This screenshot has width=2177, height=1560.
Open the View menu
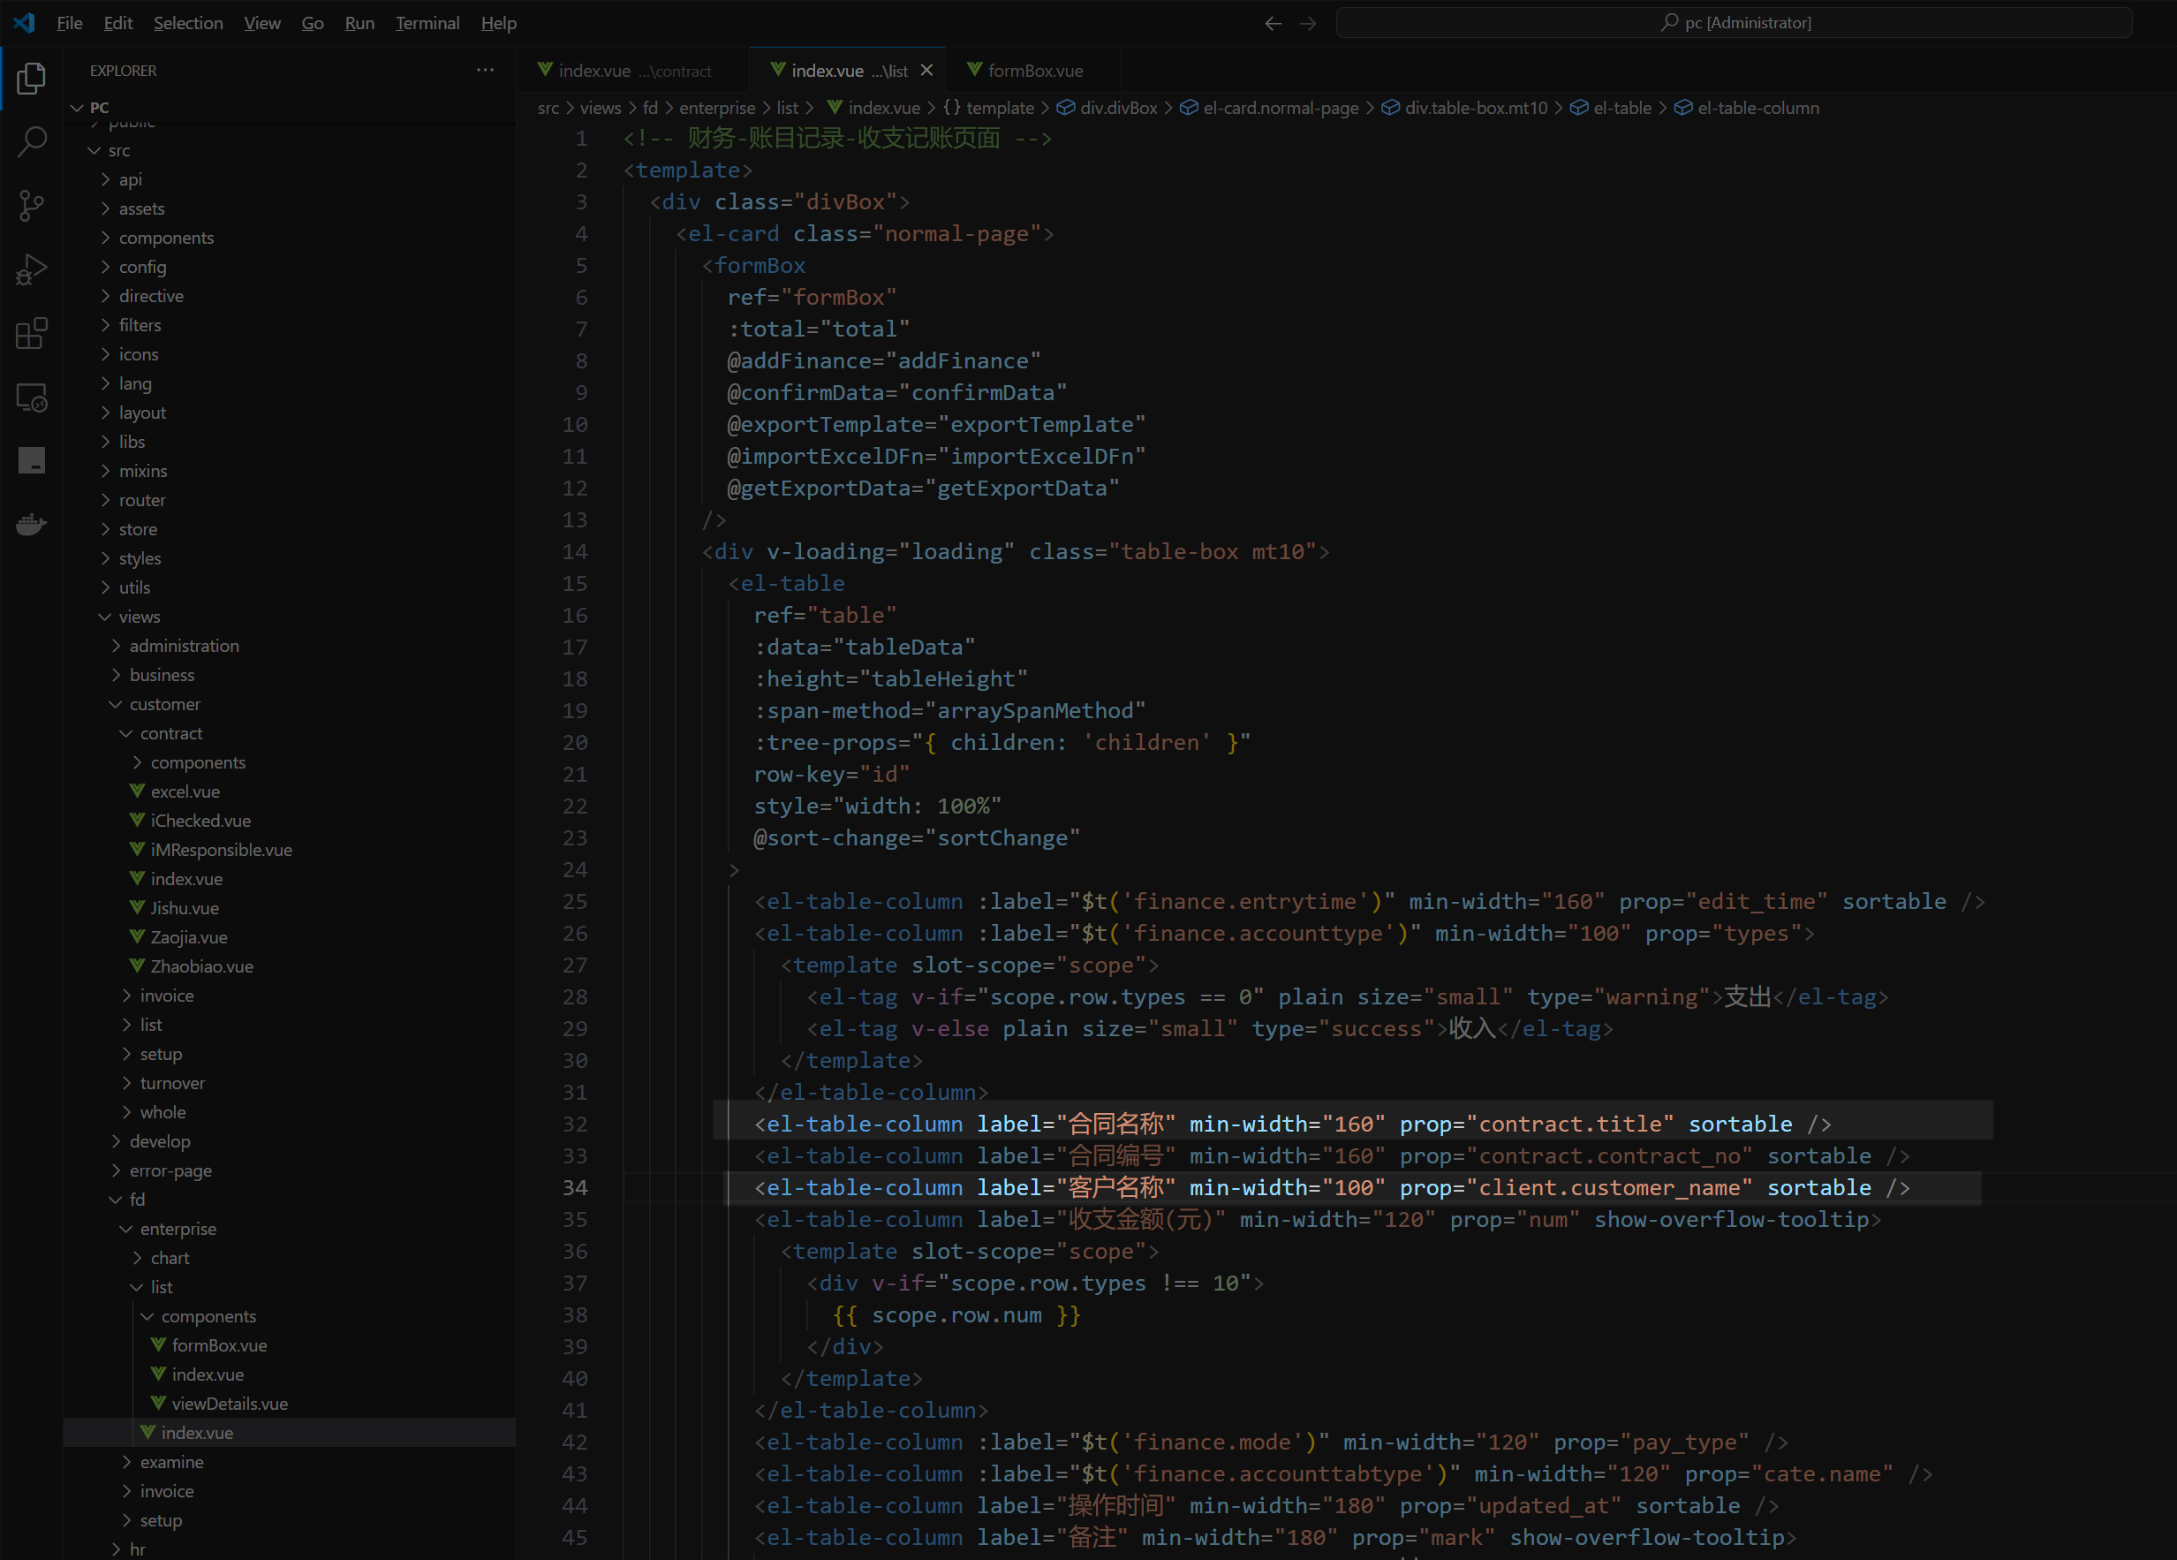click(262, 23)
